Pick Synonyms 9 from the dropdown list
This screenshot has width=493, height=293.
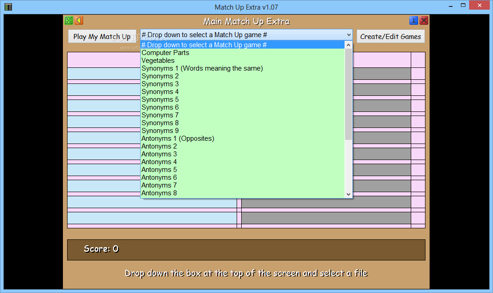pos(243,131)
